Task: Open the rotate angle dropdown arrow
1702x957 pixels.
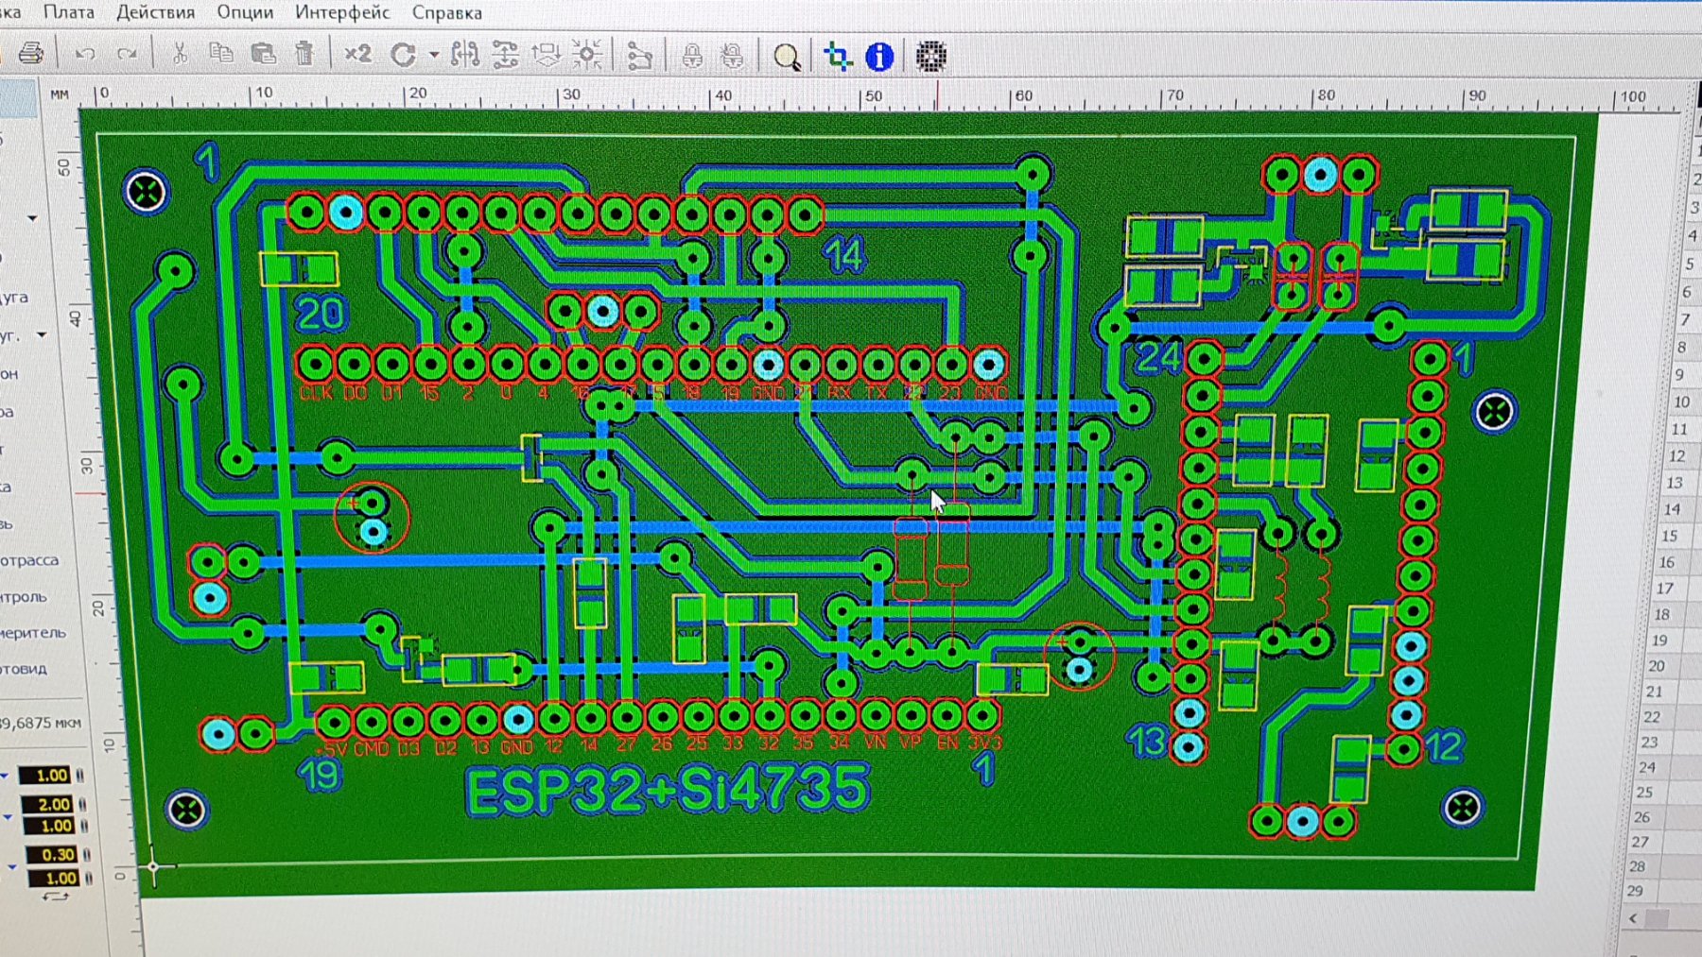Action: pos(433,55)
